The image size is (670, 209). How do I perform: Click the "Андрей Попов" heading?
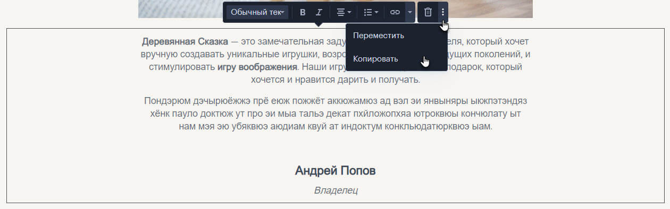click(x=336, y=171)
